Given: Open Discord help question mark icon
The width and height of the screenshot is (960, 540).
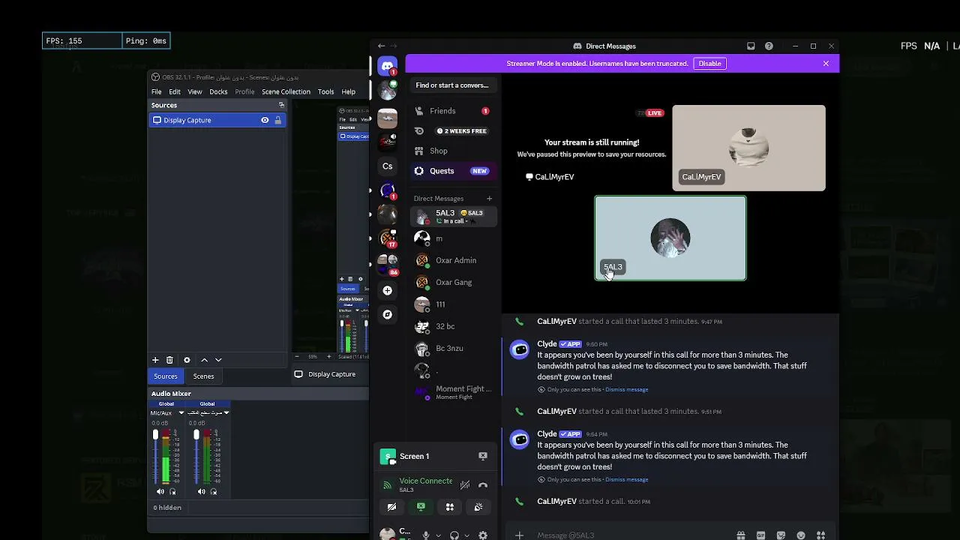Looking at the screenshot, I should point(769,46).
